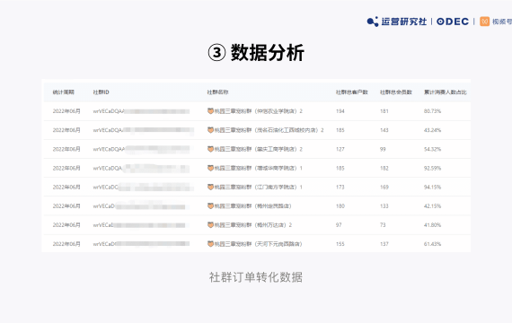Click the 社群总会员数 column header
The width and height of the screenshot is (512, 323).
pos(396,92)
